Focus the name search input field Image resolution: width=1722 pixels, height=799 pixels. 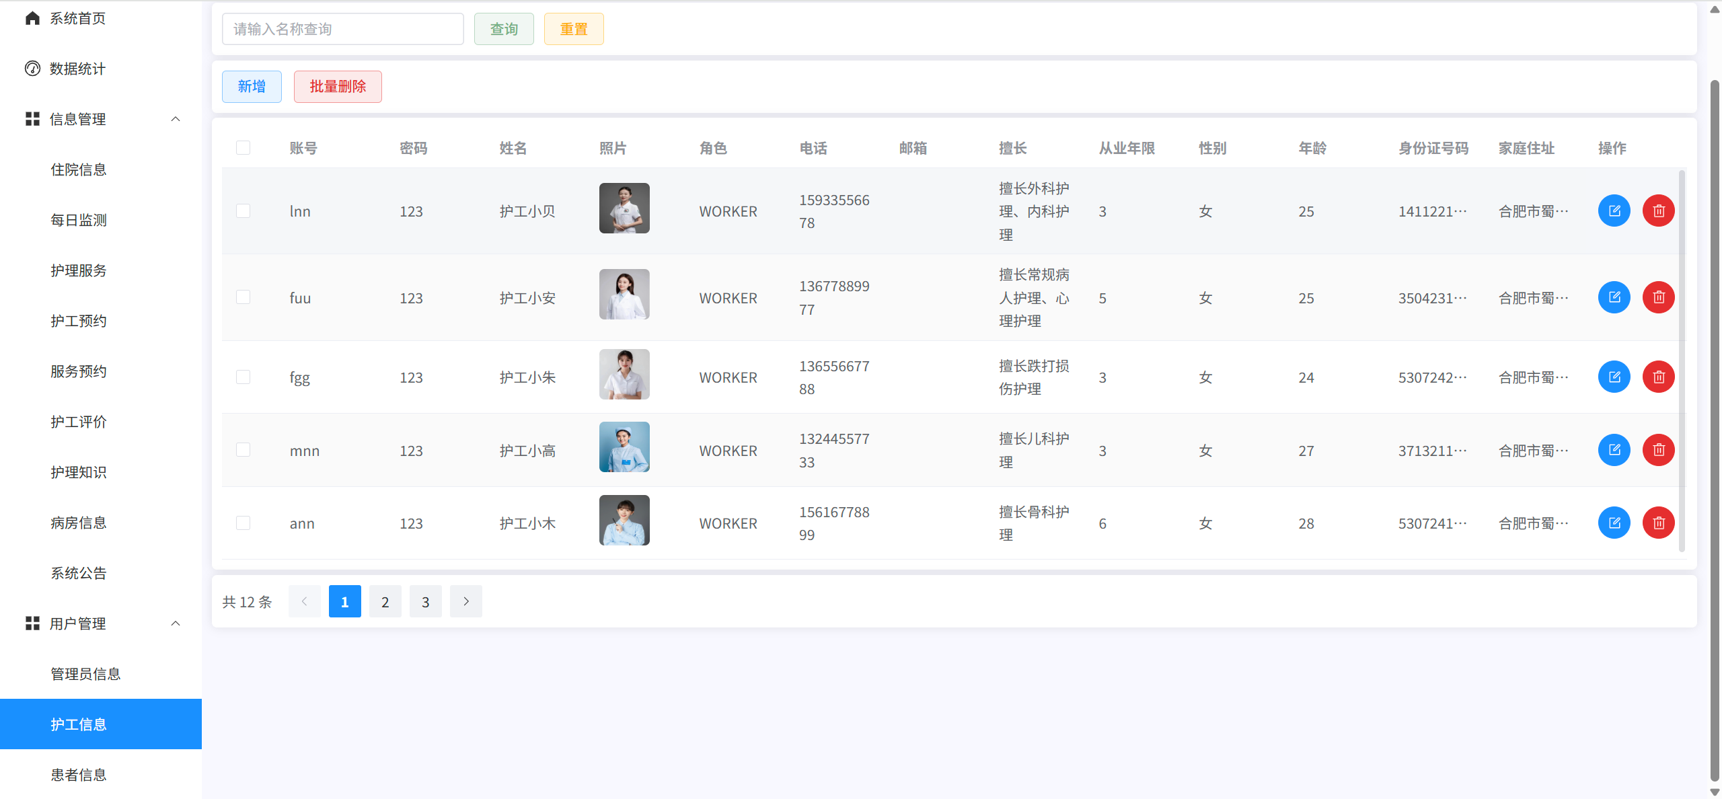pos(343,29)
